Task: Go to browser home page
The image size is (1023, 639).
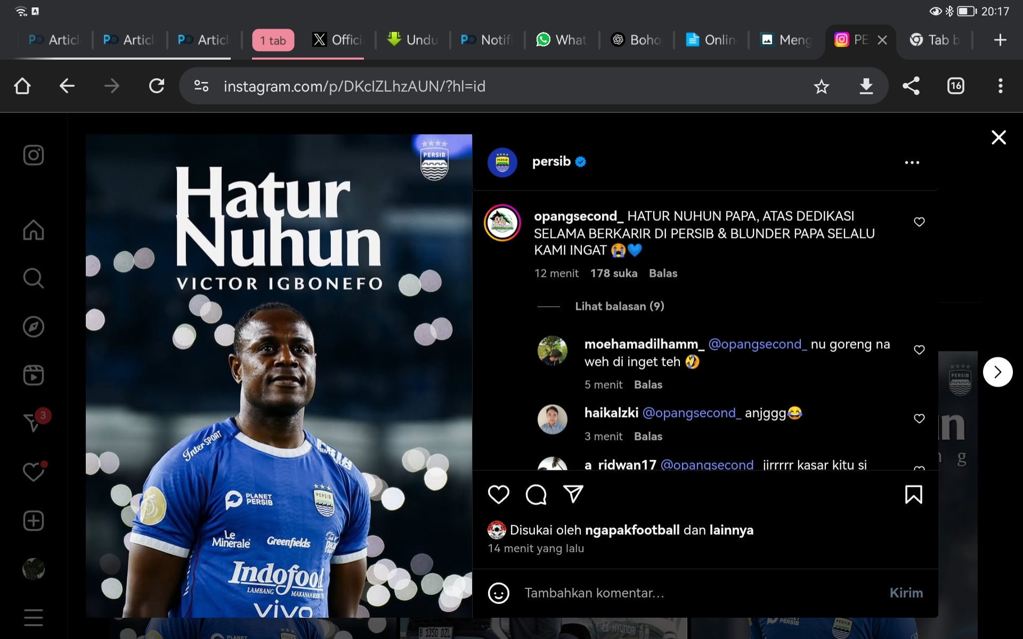Action: [22, 86]
